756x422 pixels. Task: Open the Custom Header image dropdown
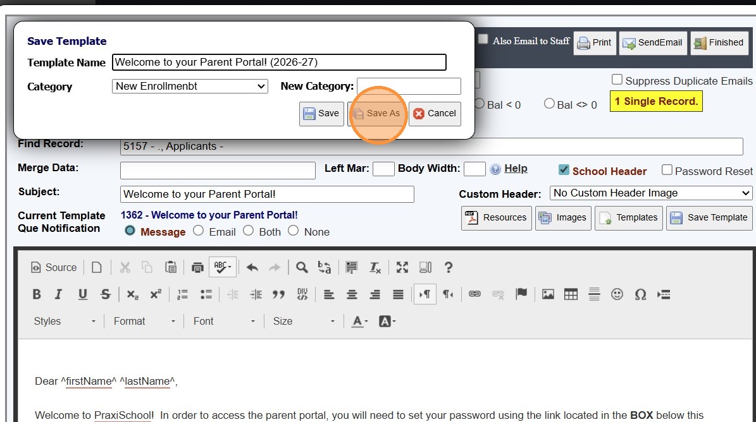pyautogui.click(x=651, y=193)
